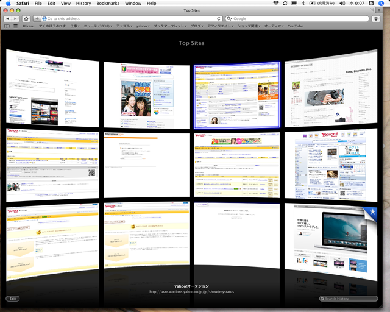This screenshot has height=312, width=390.
Task: Click the Google search magnifier icon
Action: (229, 19)
